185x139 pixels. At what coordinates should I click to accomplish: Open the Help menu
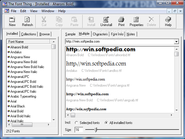[x=62, y=11]
